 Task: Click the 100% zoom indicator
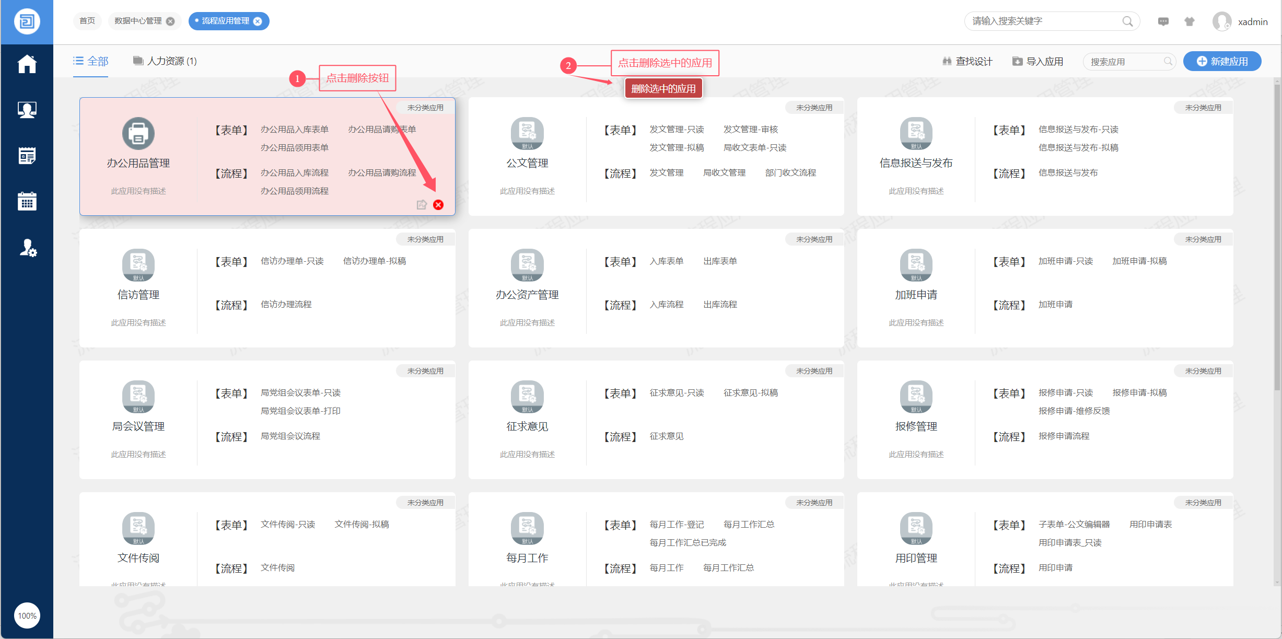[x=27, y=615]
